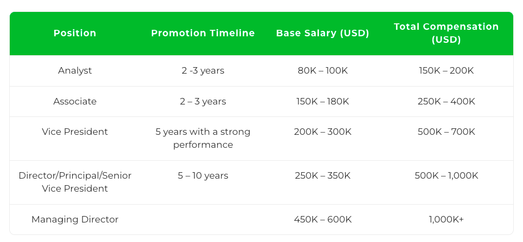Click the 150K – 180K base salary
This screenshot has height=242, width=523.
(323, 101)
